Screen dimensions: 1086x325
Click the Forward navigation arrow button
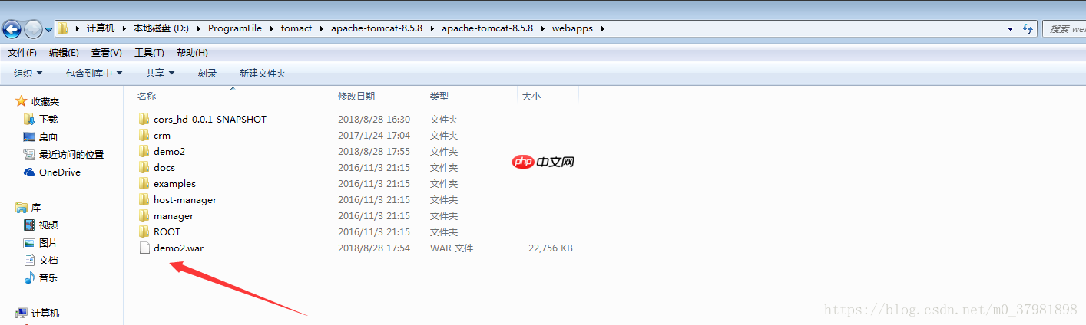33,29
